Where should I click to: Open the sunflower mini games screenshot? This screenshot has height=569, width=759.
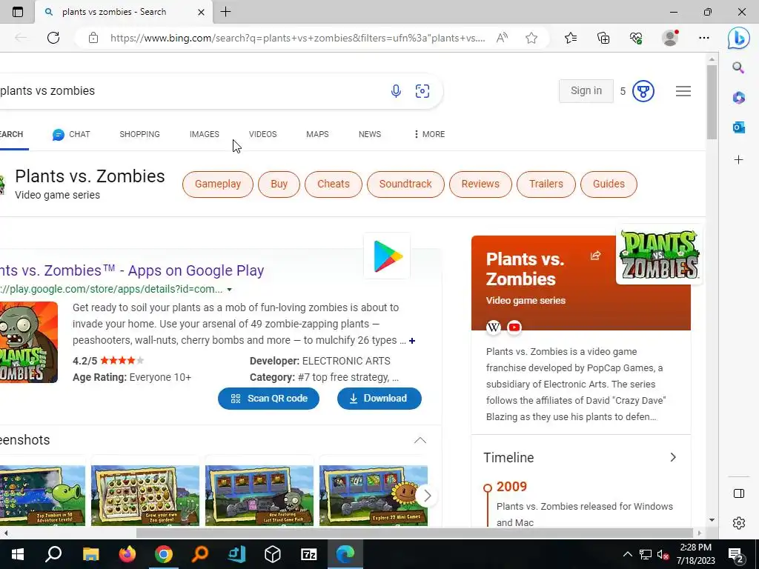(x=374, y=496)
